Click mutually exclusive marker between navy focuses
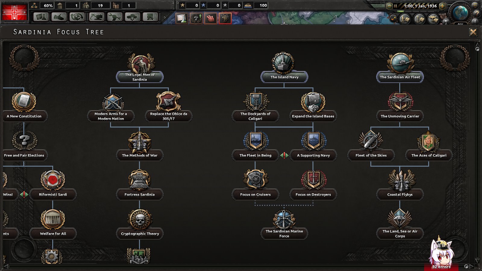Screen dimensions: 482x271 click(284, 155)
